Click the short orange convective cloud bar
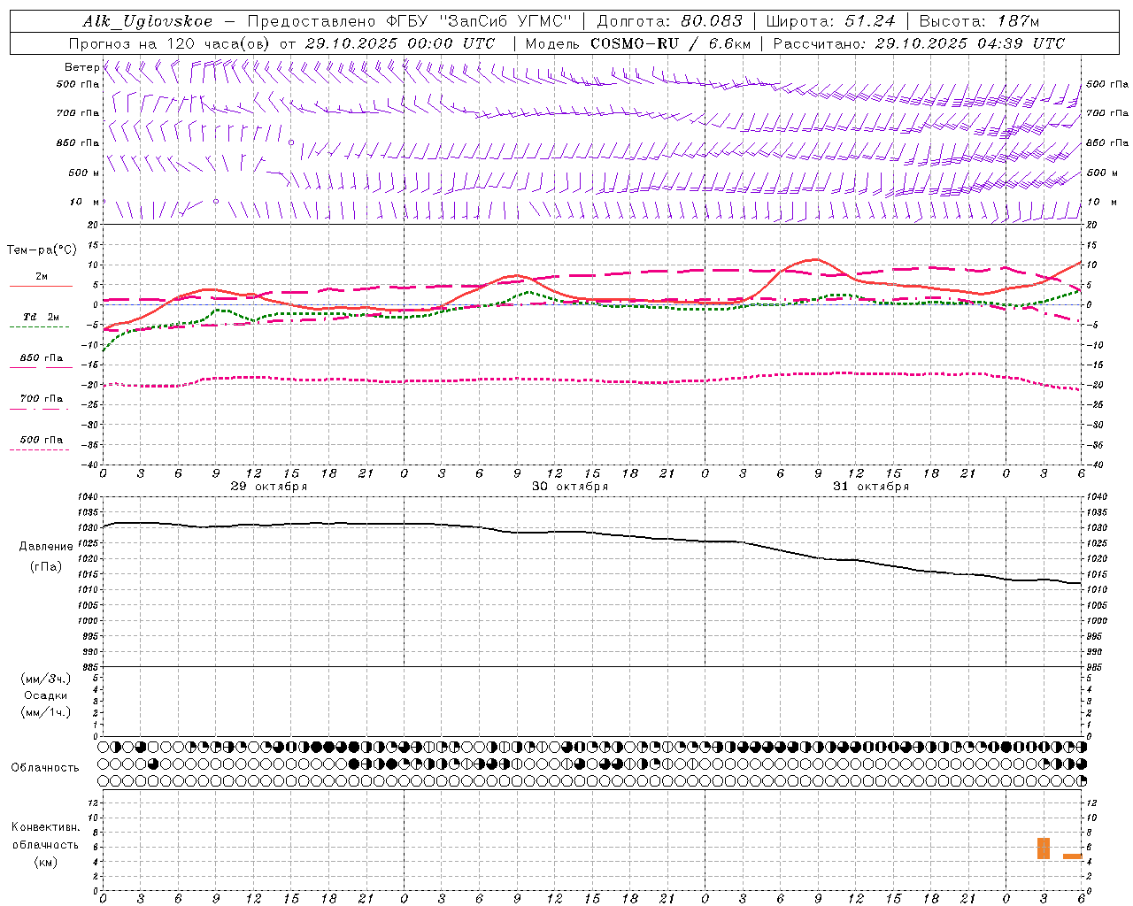 (1072, 856)
